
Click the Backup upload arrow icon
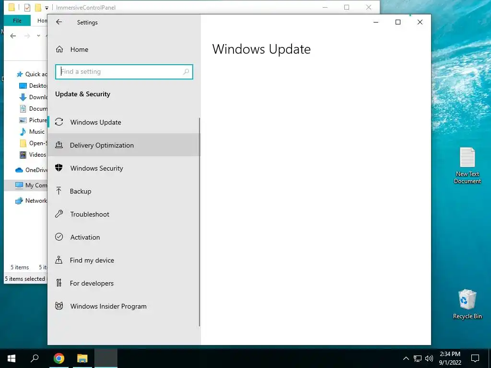pyautogui.click(x=59, y=191)
